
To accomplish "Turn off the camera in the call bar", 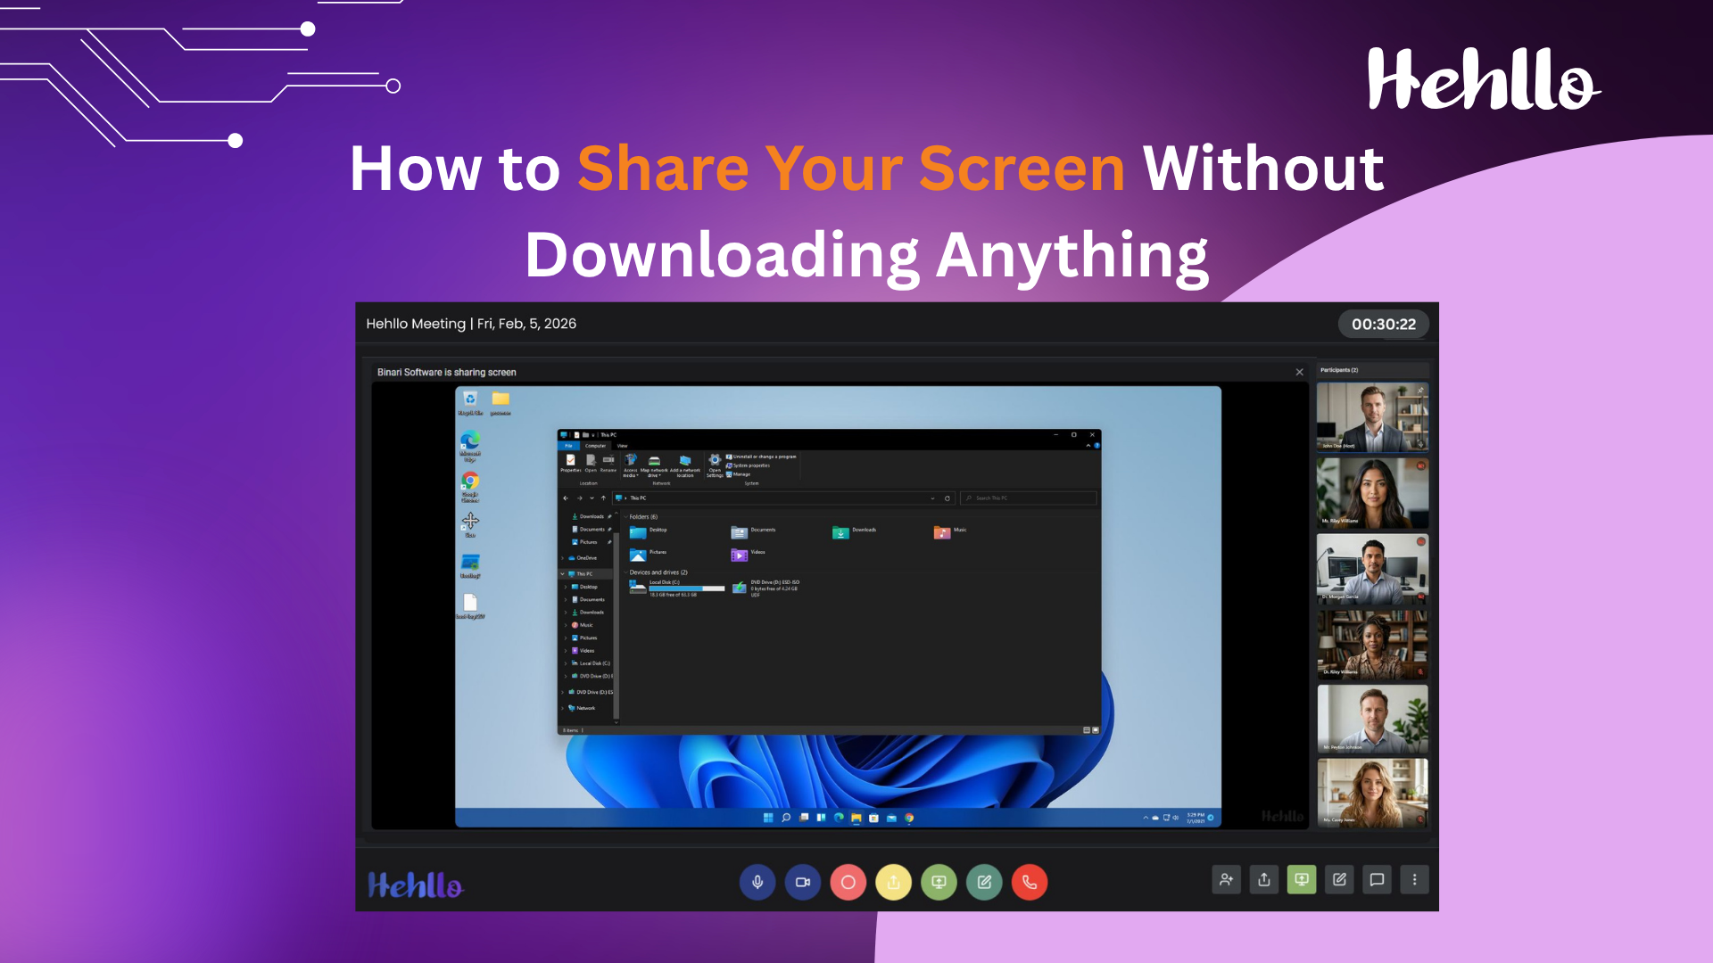I will pos(803,882).
